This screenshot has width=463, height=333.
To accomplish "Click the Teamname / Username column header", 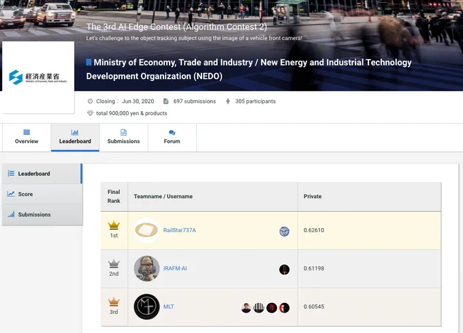I will coord(212,196).
